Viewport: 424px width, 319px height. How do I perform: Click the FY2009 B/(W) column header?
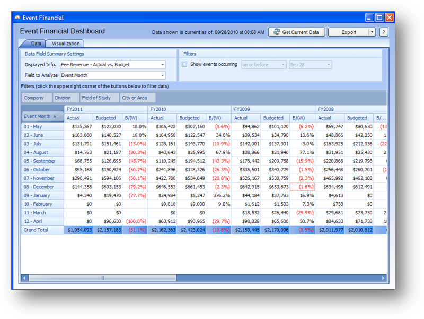(x=302, y=118)
